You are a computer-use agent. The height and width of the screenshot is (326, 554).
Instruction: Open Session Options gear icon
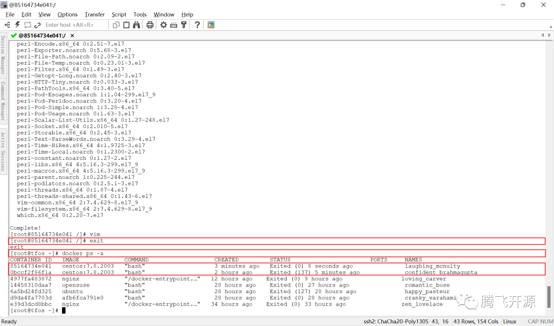(x=163, y=25)
